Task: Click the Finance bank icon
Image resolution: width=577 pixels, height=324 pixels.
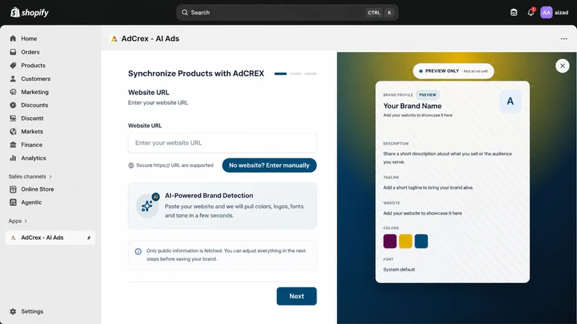Action: [x=13, y=145]
